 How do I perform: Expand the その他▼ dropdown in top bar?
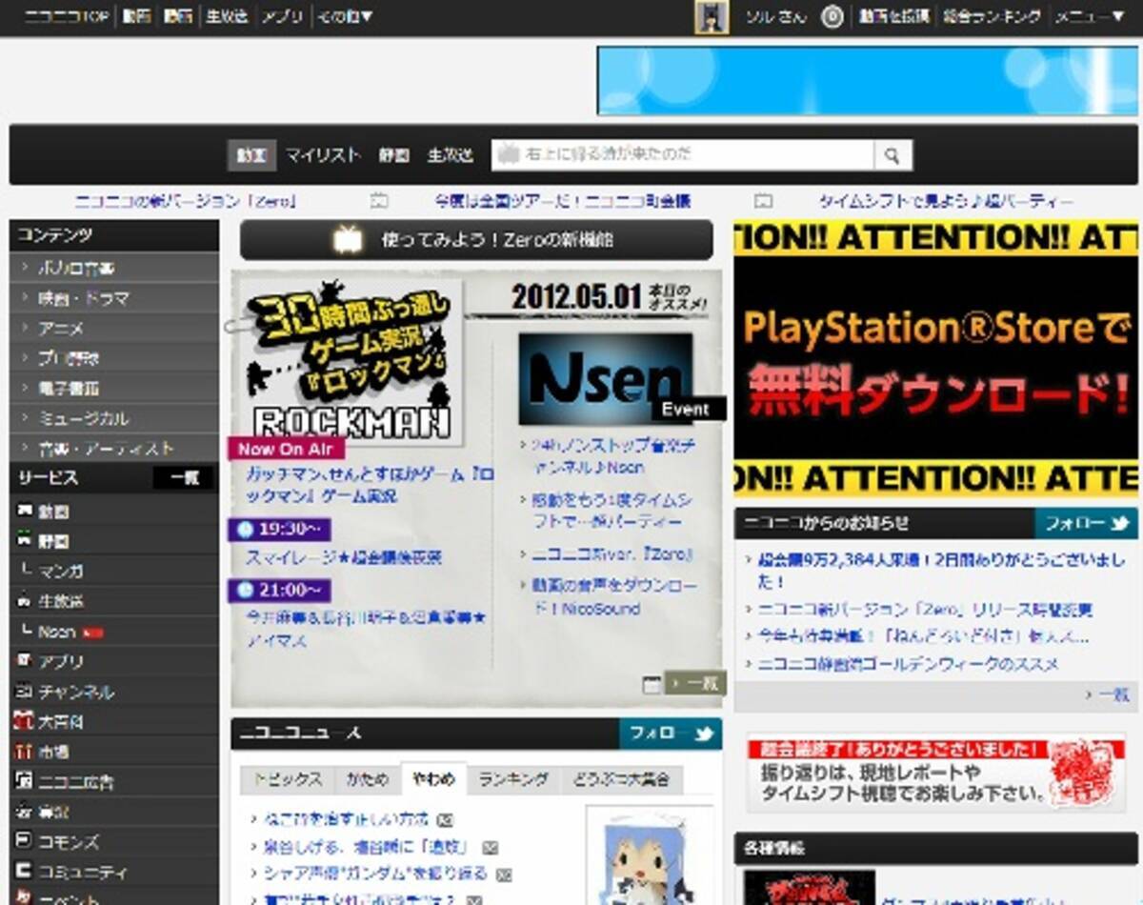point(345,17)
